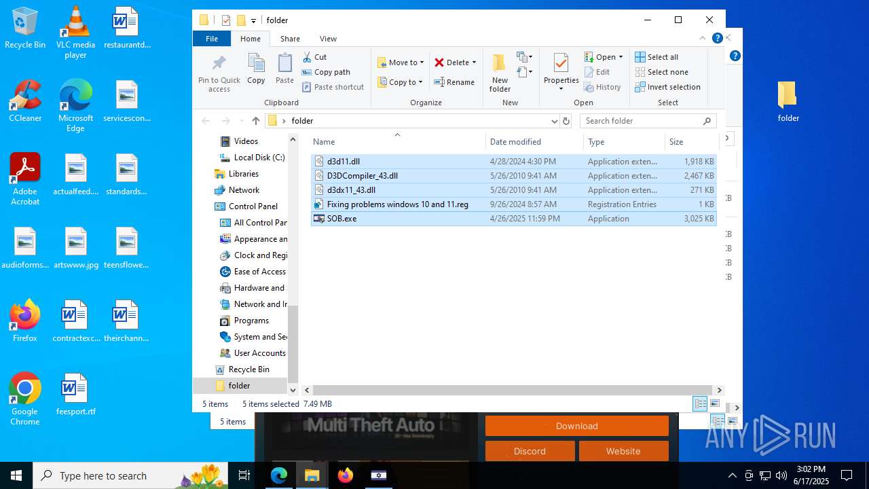
Task: Open Google Chrome desktop shortcut
Action: [25, 399]
